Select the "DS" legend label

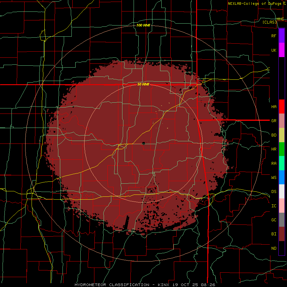point(274,192)
